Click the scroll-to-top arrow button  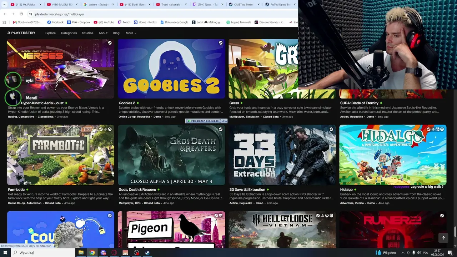click(443, 238)
